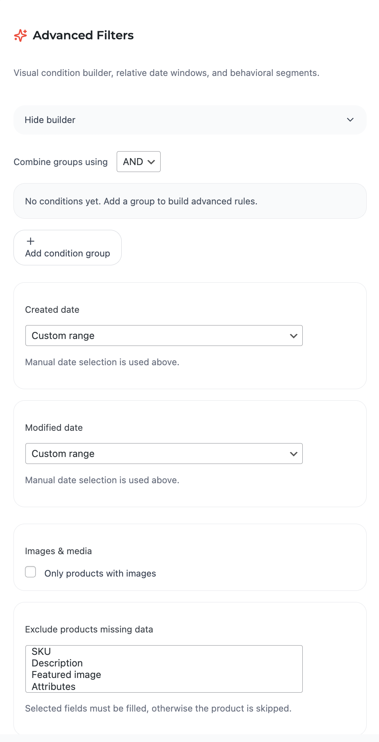
Task: Click the 'Only products with images' label
Action: click(x=100, y=573)
